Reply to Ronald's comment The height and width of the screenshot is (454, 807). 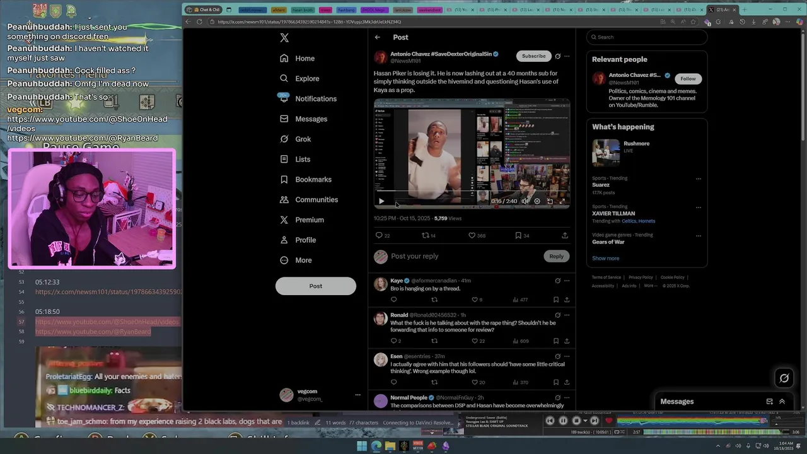pyautogui.click(x=393, y=341)
